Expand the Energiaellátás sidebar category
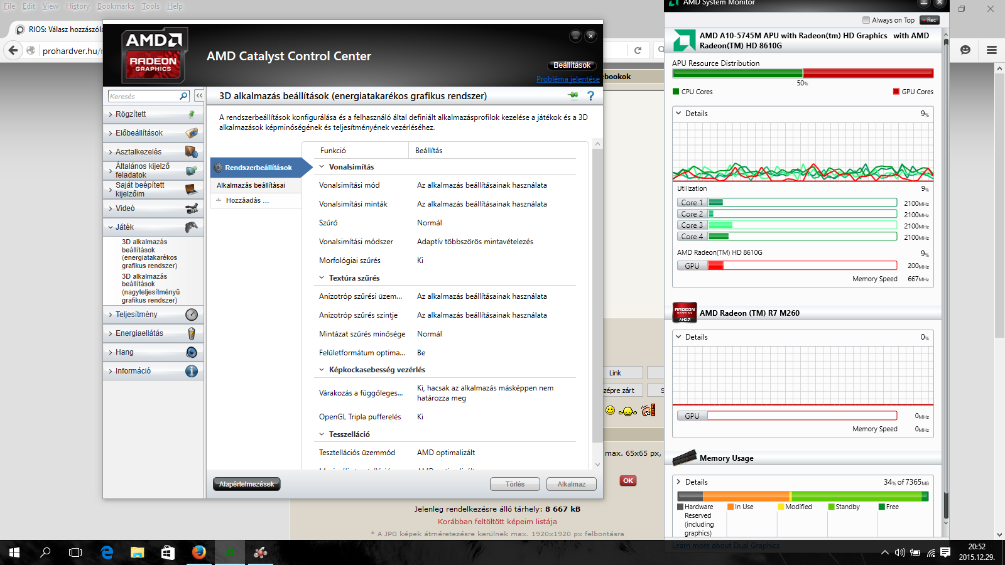 point(111,333)
